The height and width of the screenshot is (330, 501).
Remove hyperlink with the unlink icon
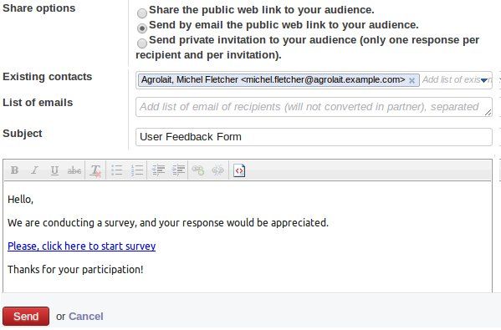tap(218, 170)
